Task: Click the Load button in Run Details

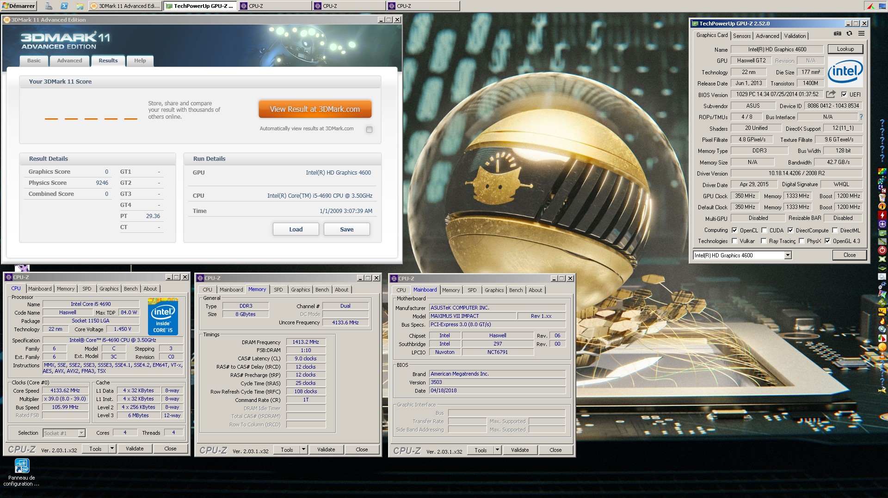Action: [x=296, y=229]
